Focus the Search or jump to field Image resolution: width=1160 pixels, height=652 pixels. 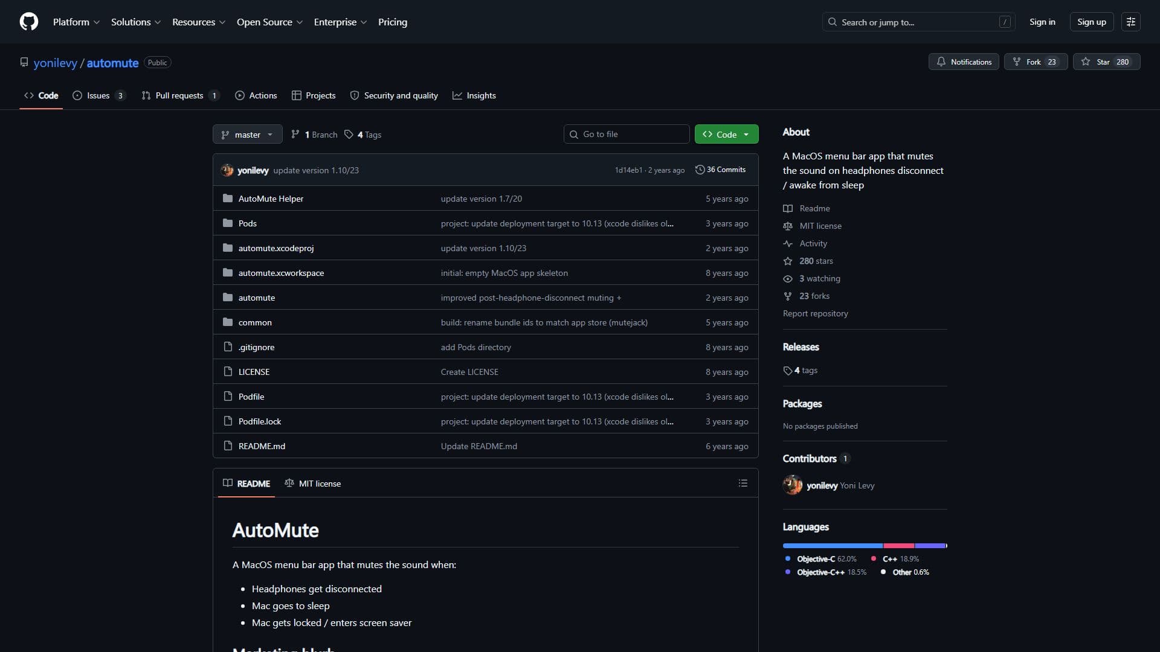coord(918,22)
